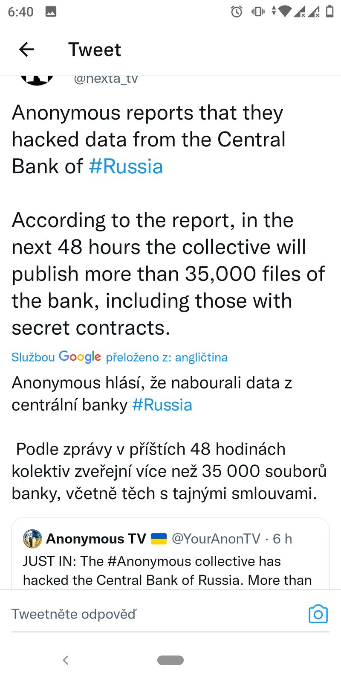Tap the vibrate mode status icon
The height and width of the screenshot is (683, 341).
click(258, 12)
